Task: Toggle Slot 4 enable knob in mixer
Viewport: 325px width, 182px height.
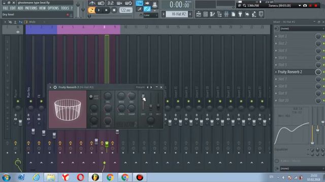Action: [x=318, y=58]
